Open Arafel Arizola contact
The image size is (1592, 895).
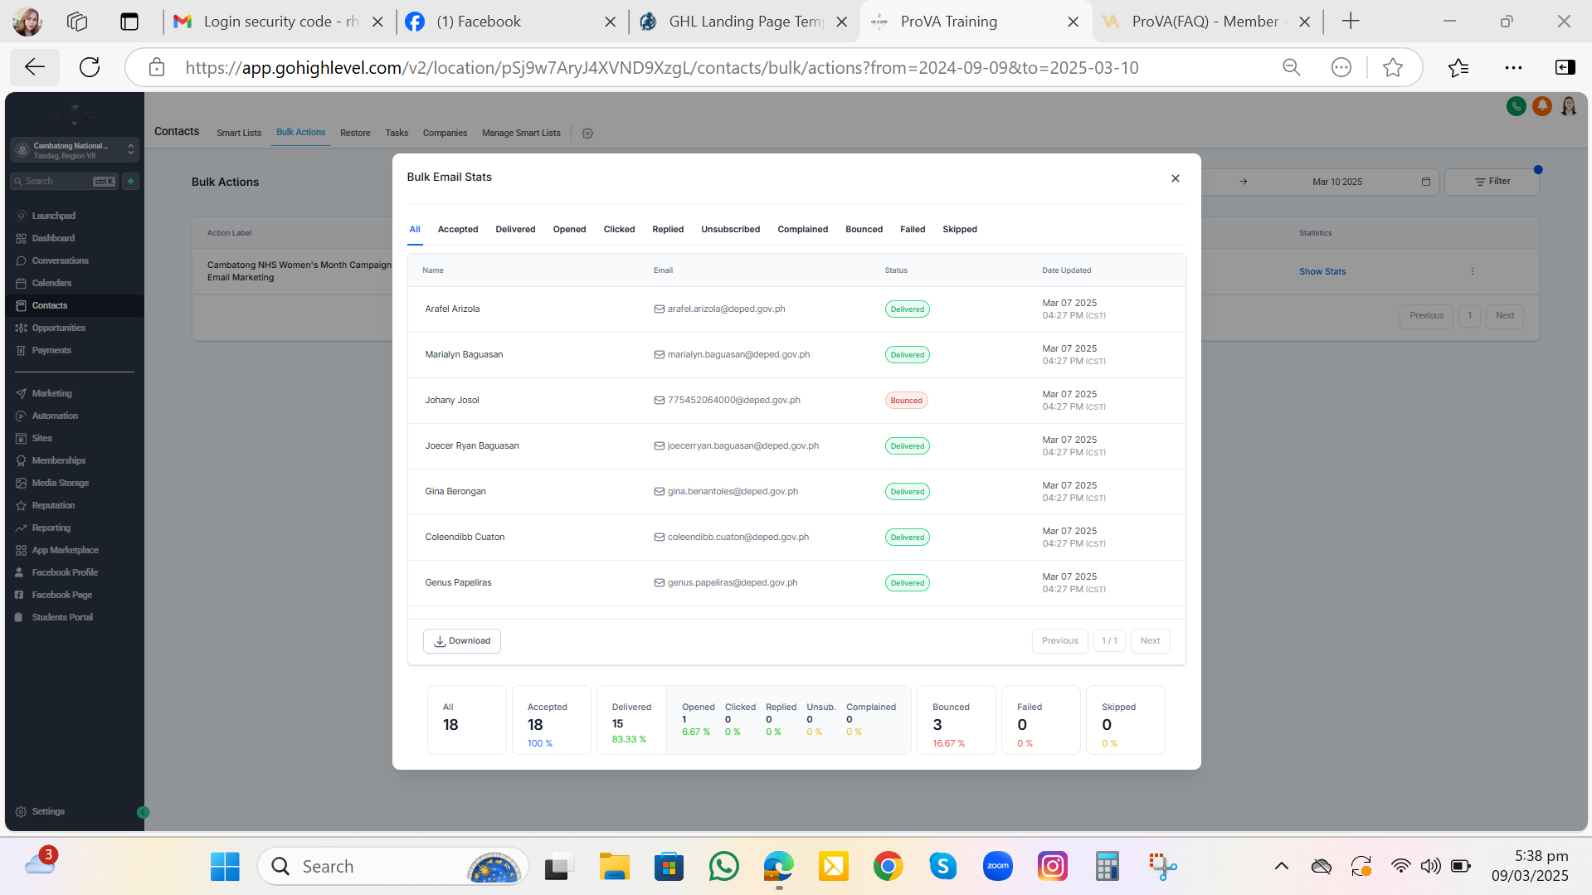452,309
